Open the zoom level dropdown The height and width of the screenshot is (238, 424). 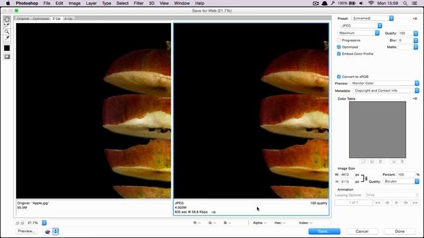coord(44,223)
